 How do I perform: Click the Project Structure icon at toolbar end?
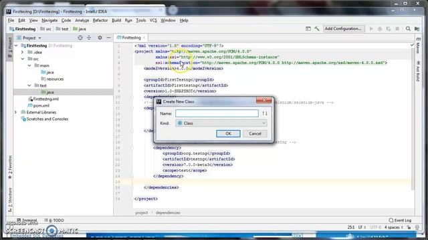[x=417, y=29]
